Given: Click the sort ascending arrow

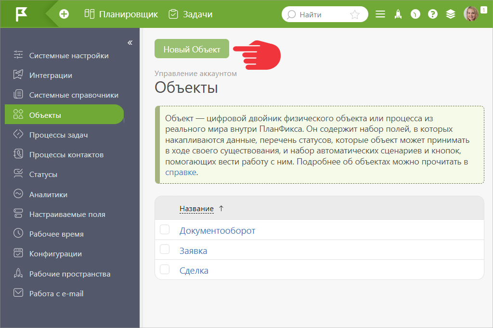Looking at the screenshot, I should (221, 208).
